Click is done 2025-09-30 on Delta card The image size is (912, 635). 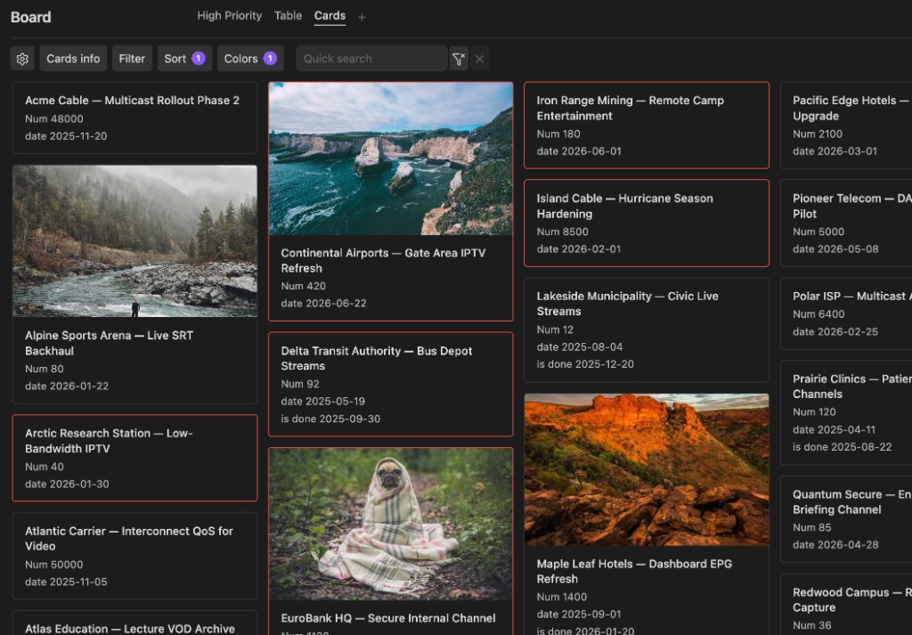click(330, 419)
